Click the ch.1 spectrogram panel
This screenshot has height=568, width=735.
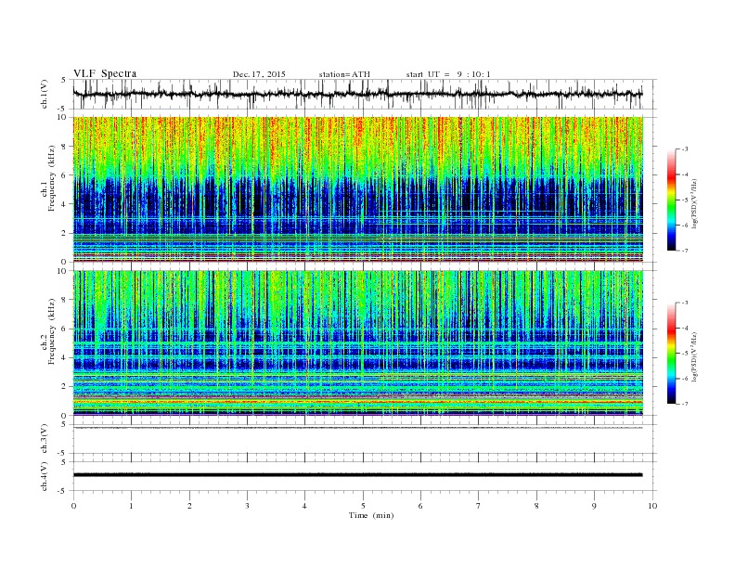point(358,189)
